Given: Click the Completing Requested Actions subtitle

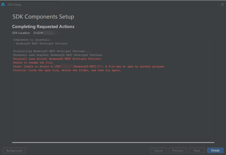Looking at the screenshot, I should [43, 26].
